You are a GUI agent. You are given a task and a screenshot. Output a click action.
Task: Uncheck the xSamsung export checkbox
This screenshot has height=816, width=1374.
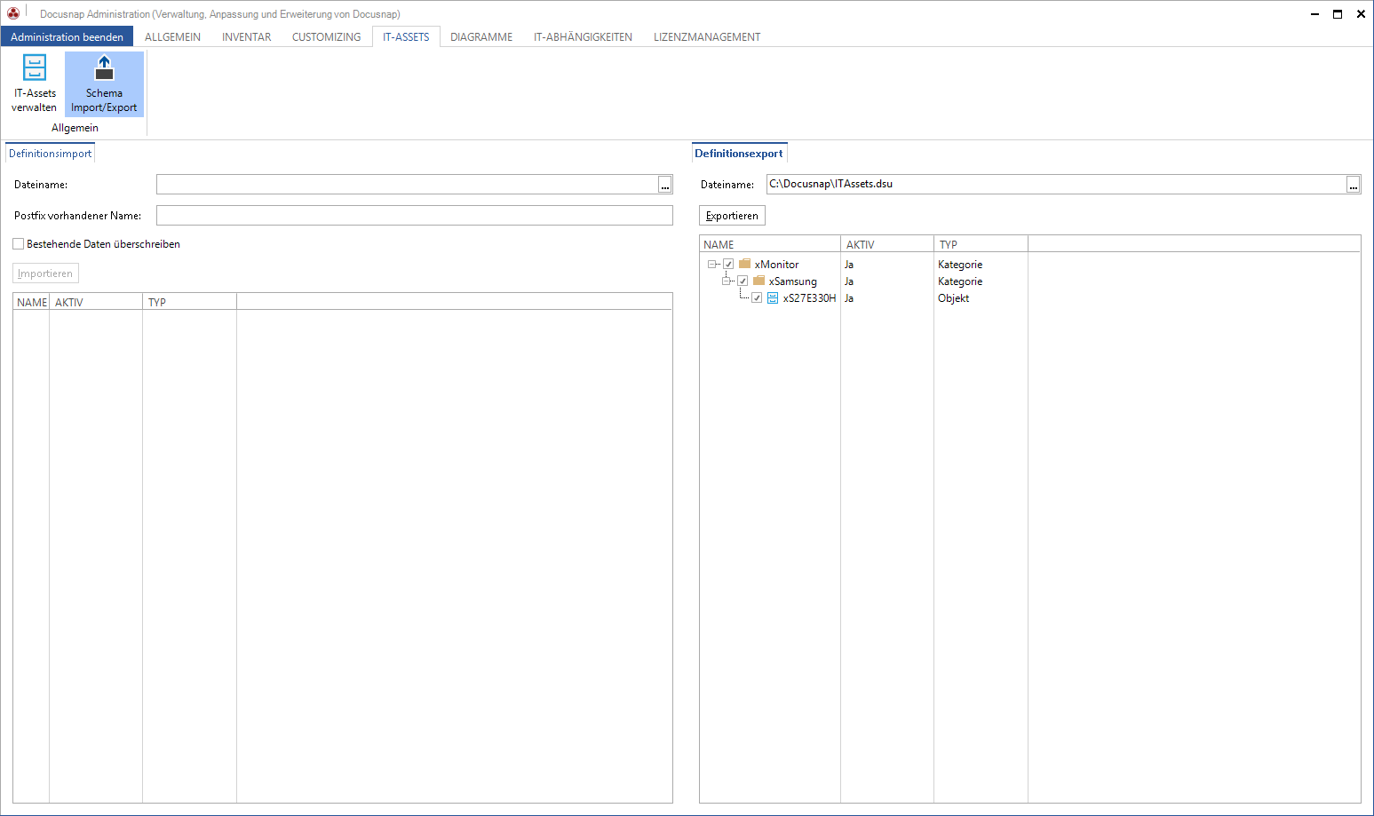point(743,281)
